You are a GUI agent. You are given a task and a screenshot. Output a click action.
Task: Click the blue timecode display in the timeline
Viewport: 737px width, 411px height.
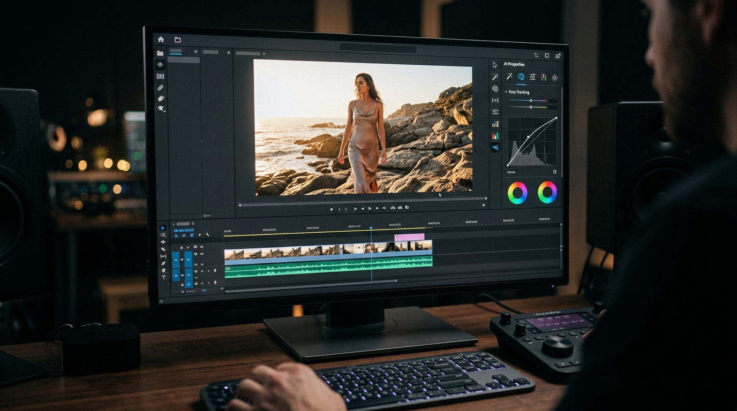pyautogui.click(x=184, y=230)
